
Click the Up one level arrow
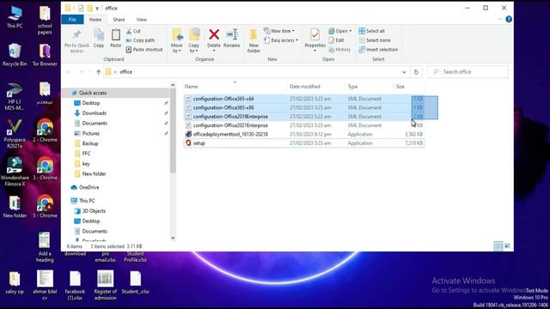99,72
